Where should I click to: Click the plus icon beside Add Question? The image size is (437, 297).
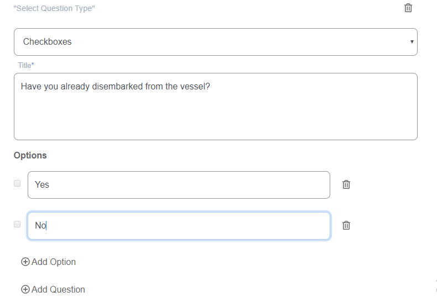[x=25, y=289]
